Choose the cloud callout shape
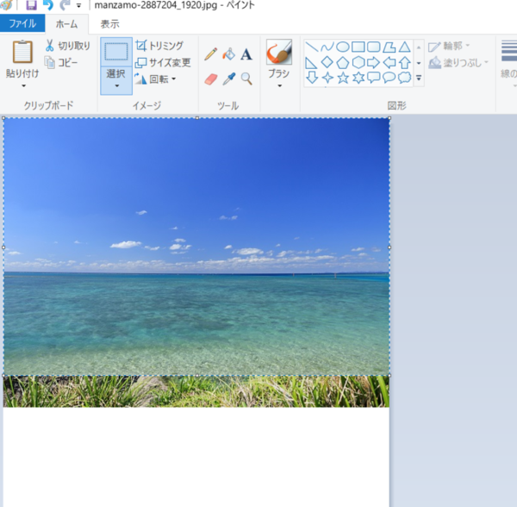 [405, 78]
